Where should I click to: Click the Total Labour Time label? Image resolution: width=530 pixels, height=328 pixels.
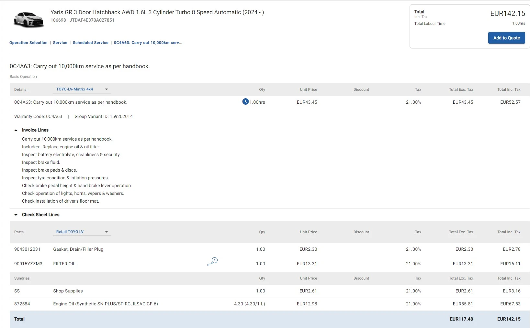430,24
